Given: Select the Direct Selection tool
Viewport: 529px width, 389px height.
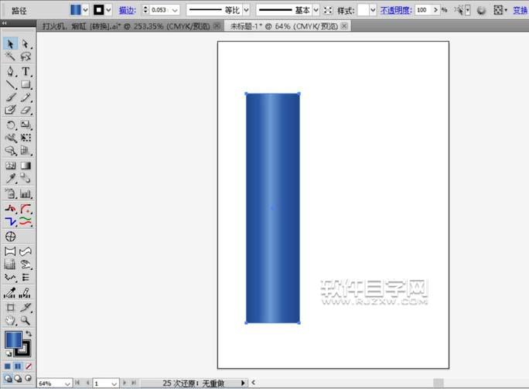Looking at the screenshot, I should click(x=26, y=44).
